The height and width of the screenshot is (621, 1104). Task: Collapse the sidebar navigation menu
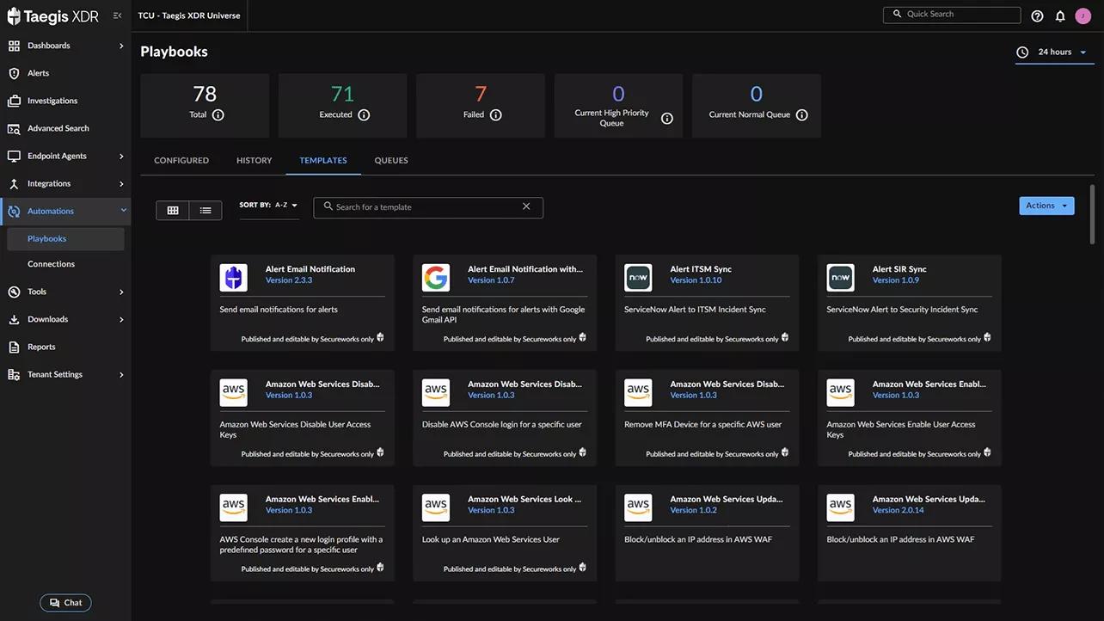pos(118,15)
